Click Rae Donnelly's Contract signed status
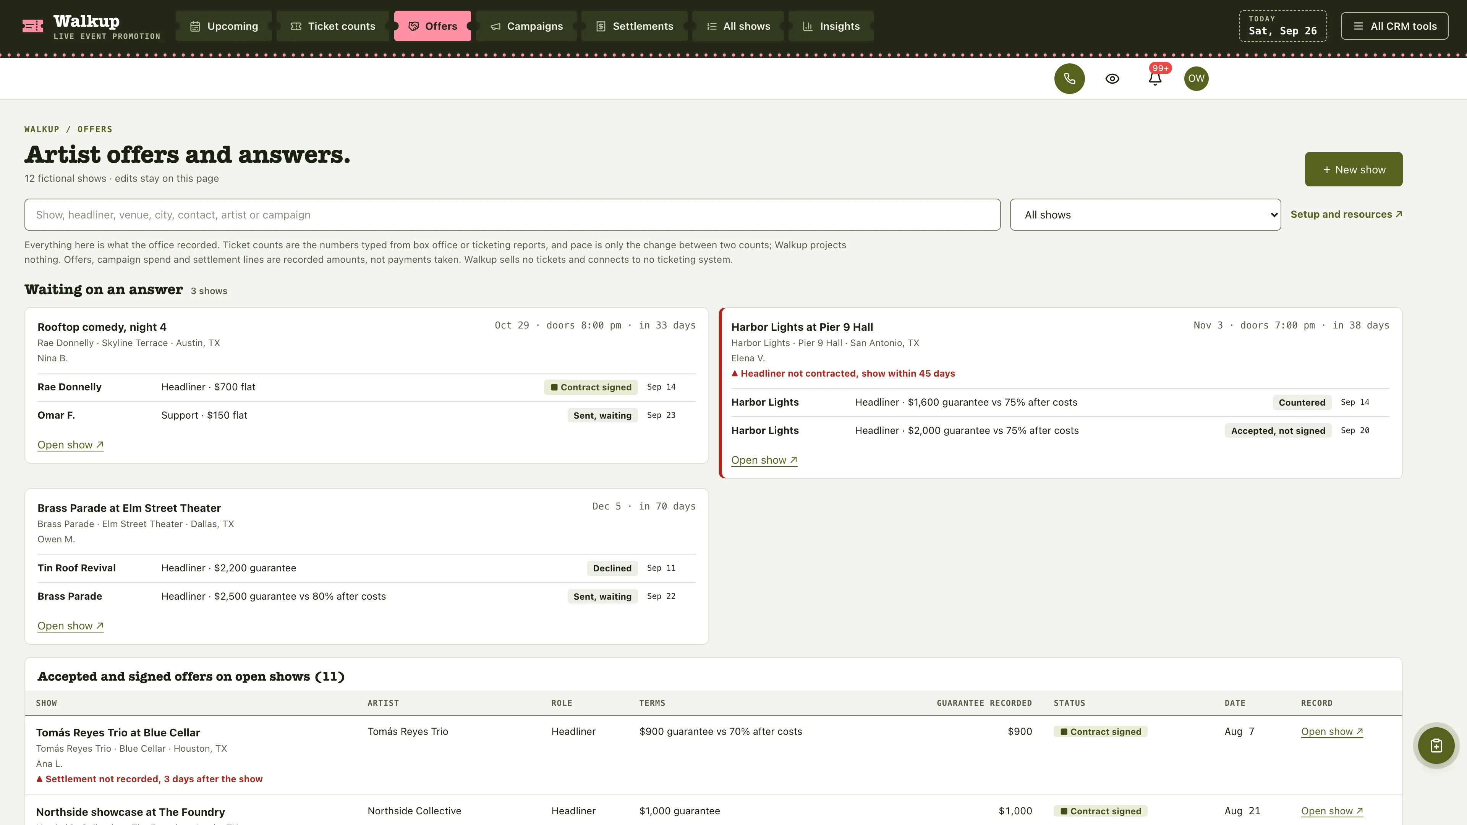Image resolution: width=1467 pixels, height=825 pixels. [591, 387]
